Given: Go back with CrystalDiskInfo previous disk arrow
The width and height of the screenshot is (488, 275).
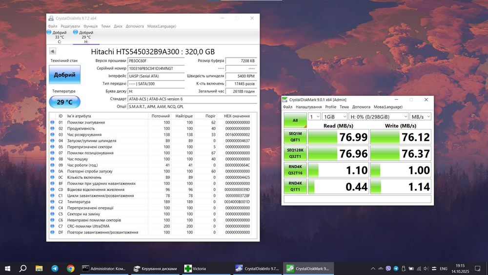Looking at the screenshot, I should pos(53,51).
